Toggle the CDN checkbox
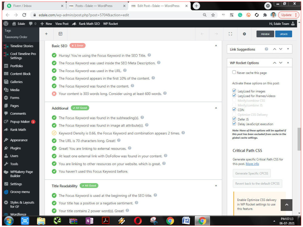303x227 pixels. click(234, 110)
